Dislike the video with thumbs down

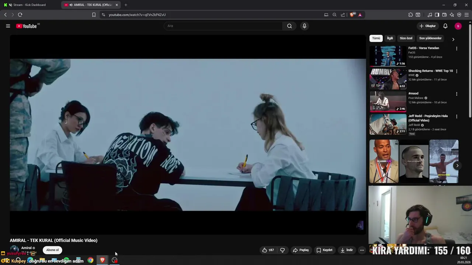pos(282,250)
